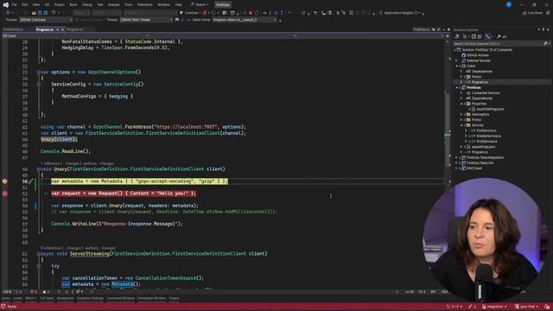
Task: Click the Search box in title bar
Action: [200, 4]
